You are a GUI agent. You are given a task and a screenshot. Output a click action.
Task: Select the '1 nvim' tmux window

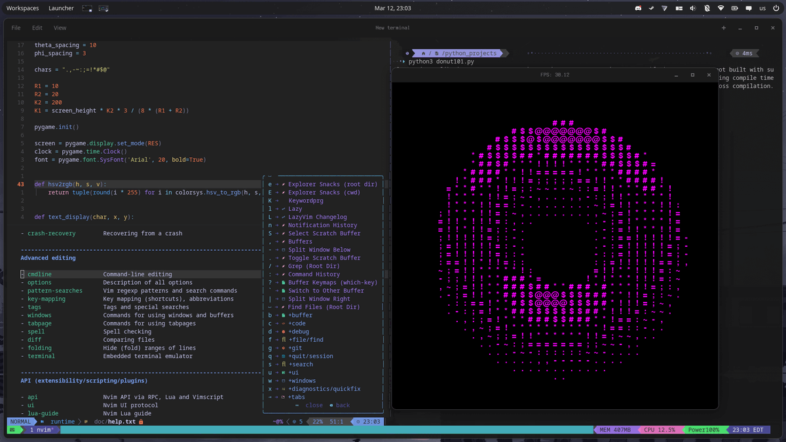(41, 430)
